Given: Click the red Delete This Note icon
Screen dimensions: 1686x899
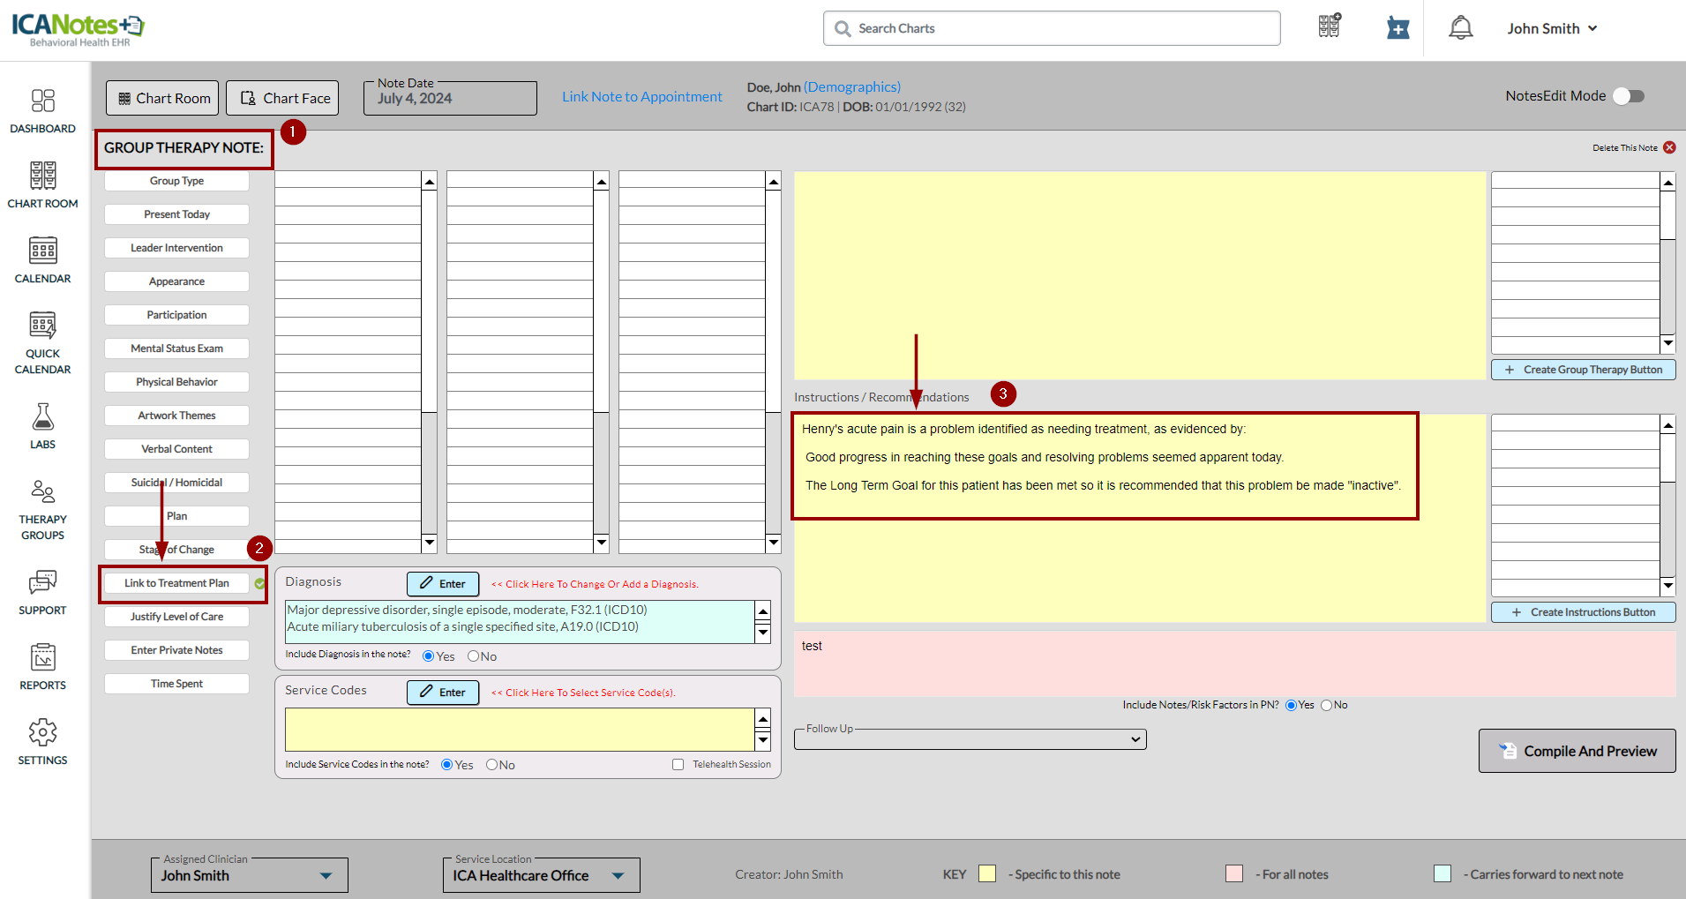Looking at the screenshot, I should coord(1669,148).
